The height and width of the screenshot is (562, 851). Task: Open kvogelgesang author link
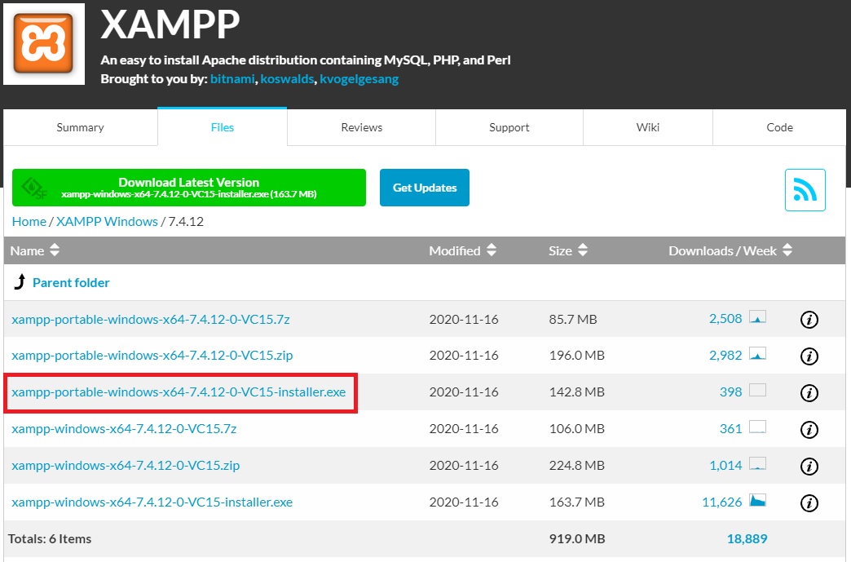(x=359, y=79)
